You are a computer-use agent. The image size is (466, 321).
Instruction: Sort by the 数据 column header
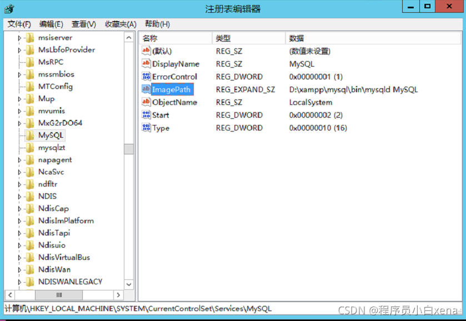tap(373, 38)
